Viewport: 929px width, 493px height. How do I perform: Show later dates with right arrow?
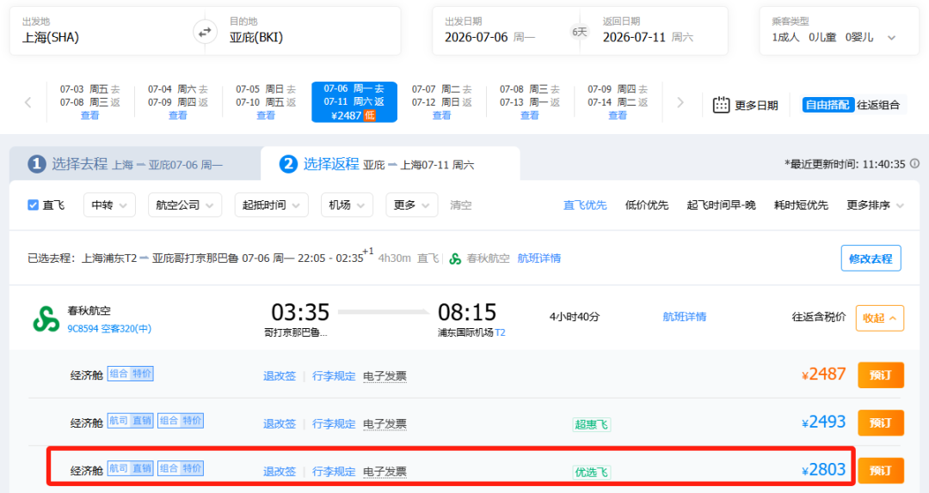pos(680,102)
